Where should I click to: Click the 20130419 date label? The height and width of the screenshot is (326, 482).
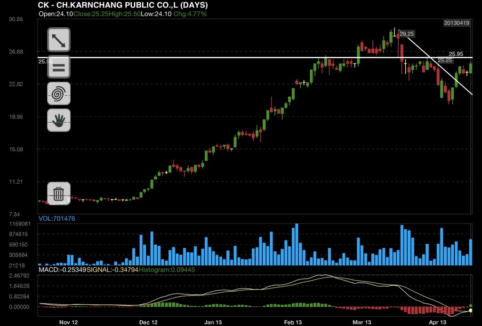click(457, 23)
